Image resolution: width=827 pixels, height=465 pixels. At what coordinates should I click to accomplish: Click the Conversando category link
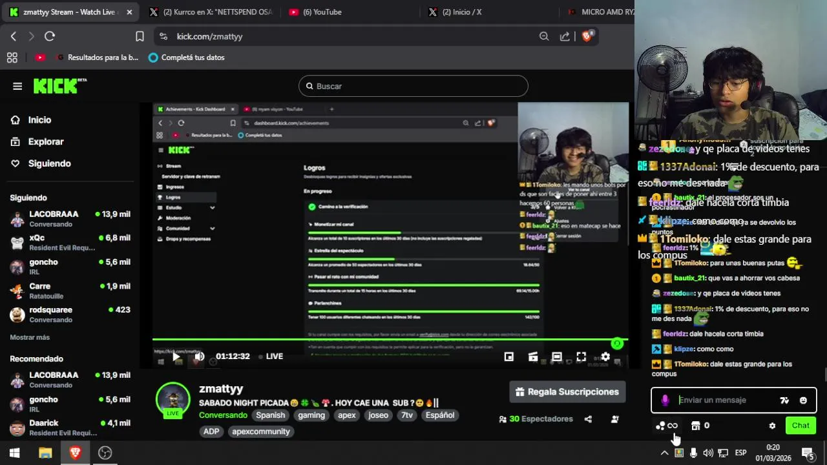pos(223,415)
